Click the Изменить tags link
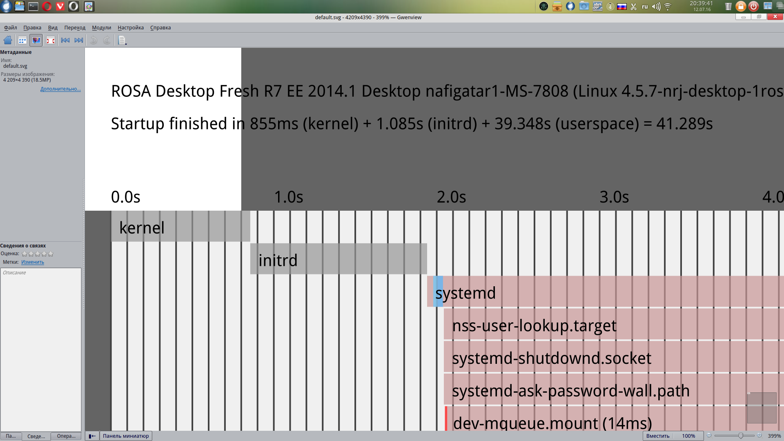The image size is (784, 441). [x=33, y=262]
